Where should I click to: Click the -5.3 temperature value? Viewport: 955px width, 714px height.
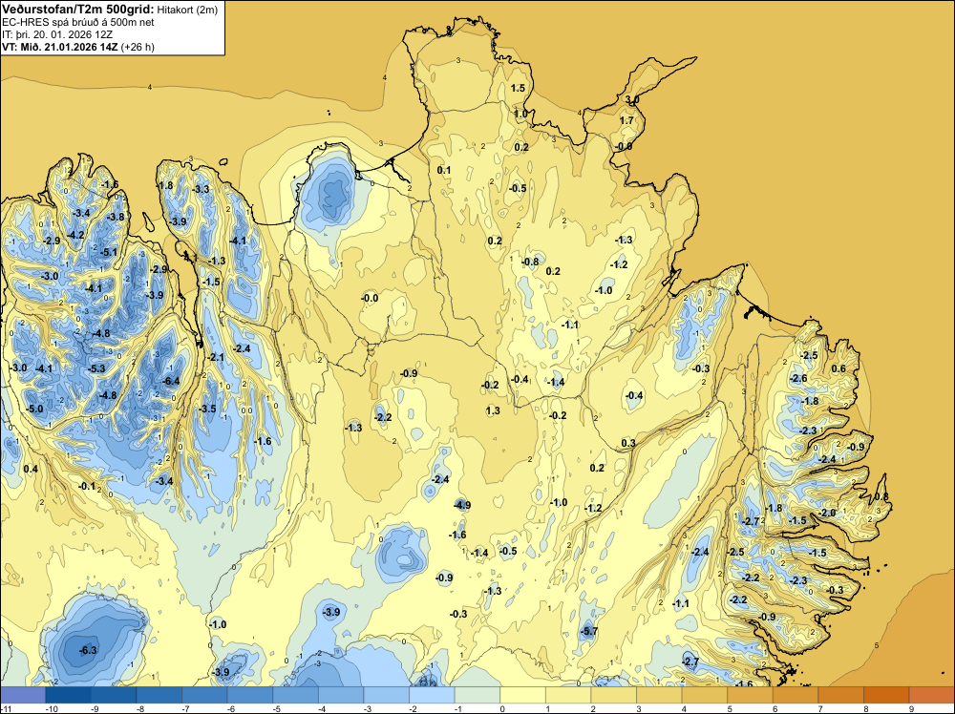[96, 368]
